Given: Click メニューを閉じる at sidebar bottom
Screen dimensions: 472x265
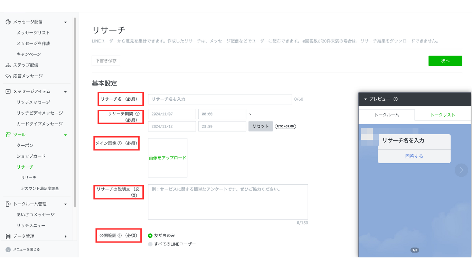Looking at the screenshot, I should [26, 249].
